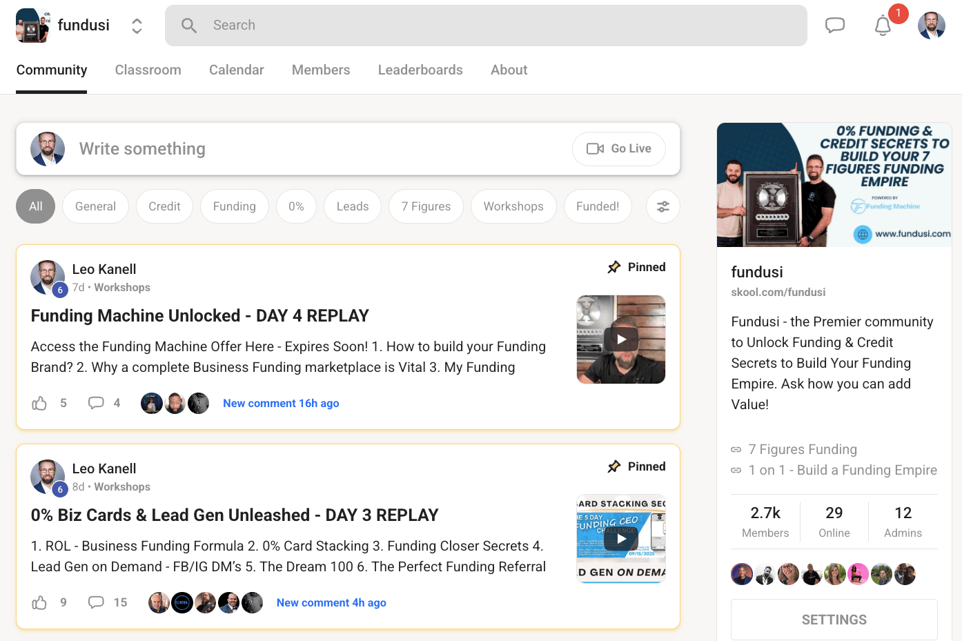
Task: Open the filter settings sliders icon
Action: tap(662, 206)
